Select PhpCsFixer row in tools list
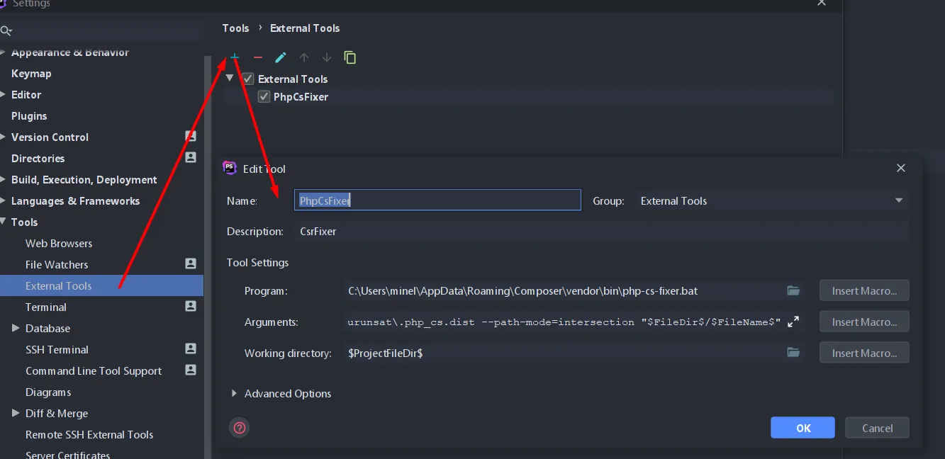Screen dimensions: 945x459 528,96
